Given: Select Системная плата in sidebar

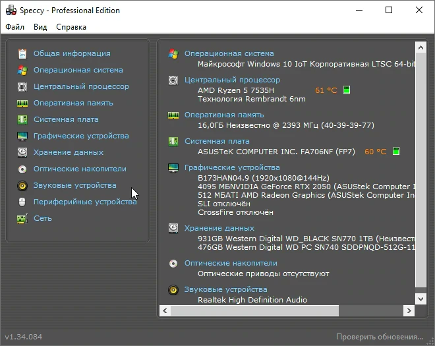Looking at the screenshot, I should coord(66,119).
